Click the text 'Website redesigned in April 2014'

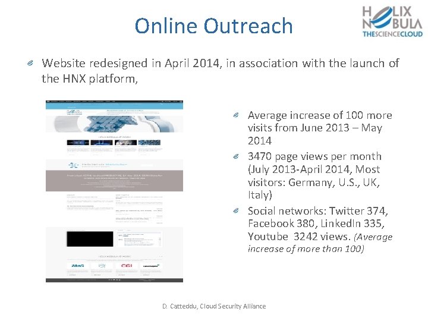pyautogui.click(x=130, y=64)
